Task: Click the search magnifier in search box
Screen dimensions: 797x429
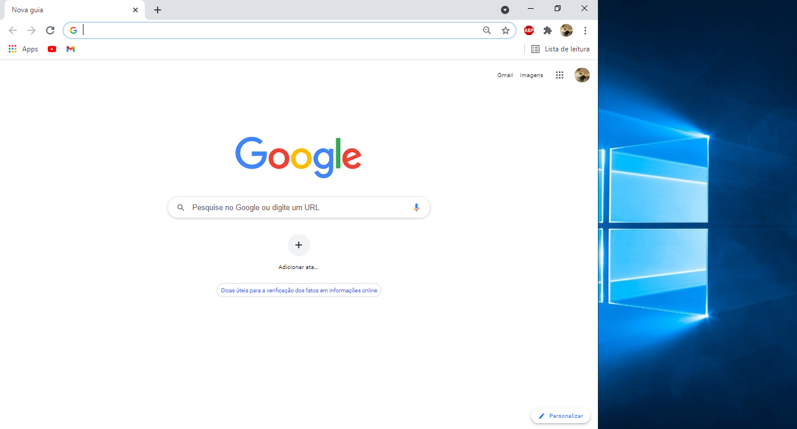Action: [x=181, y=207]
